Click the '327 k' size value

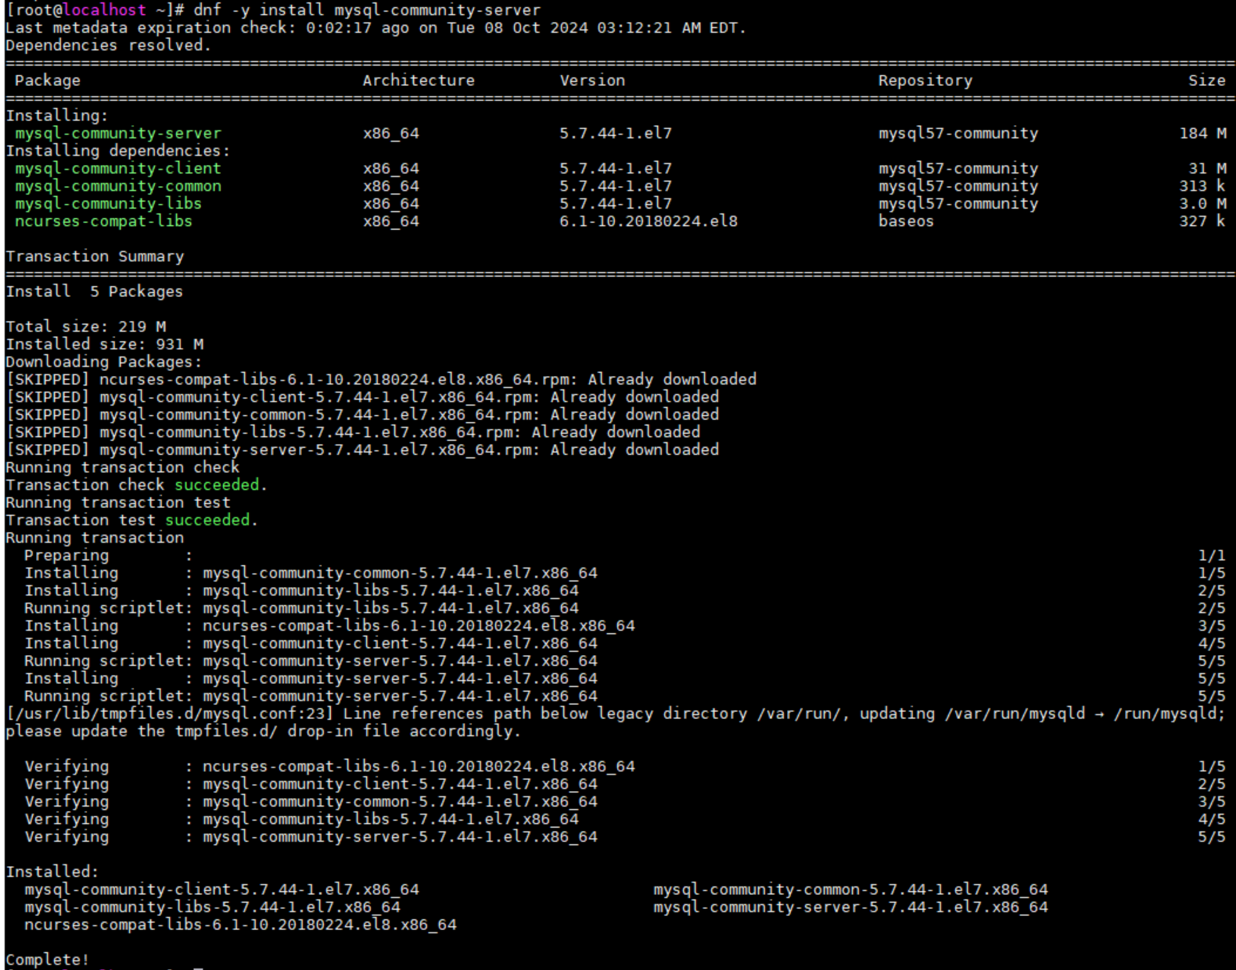(x=1202, y=221)
